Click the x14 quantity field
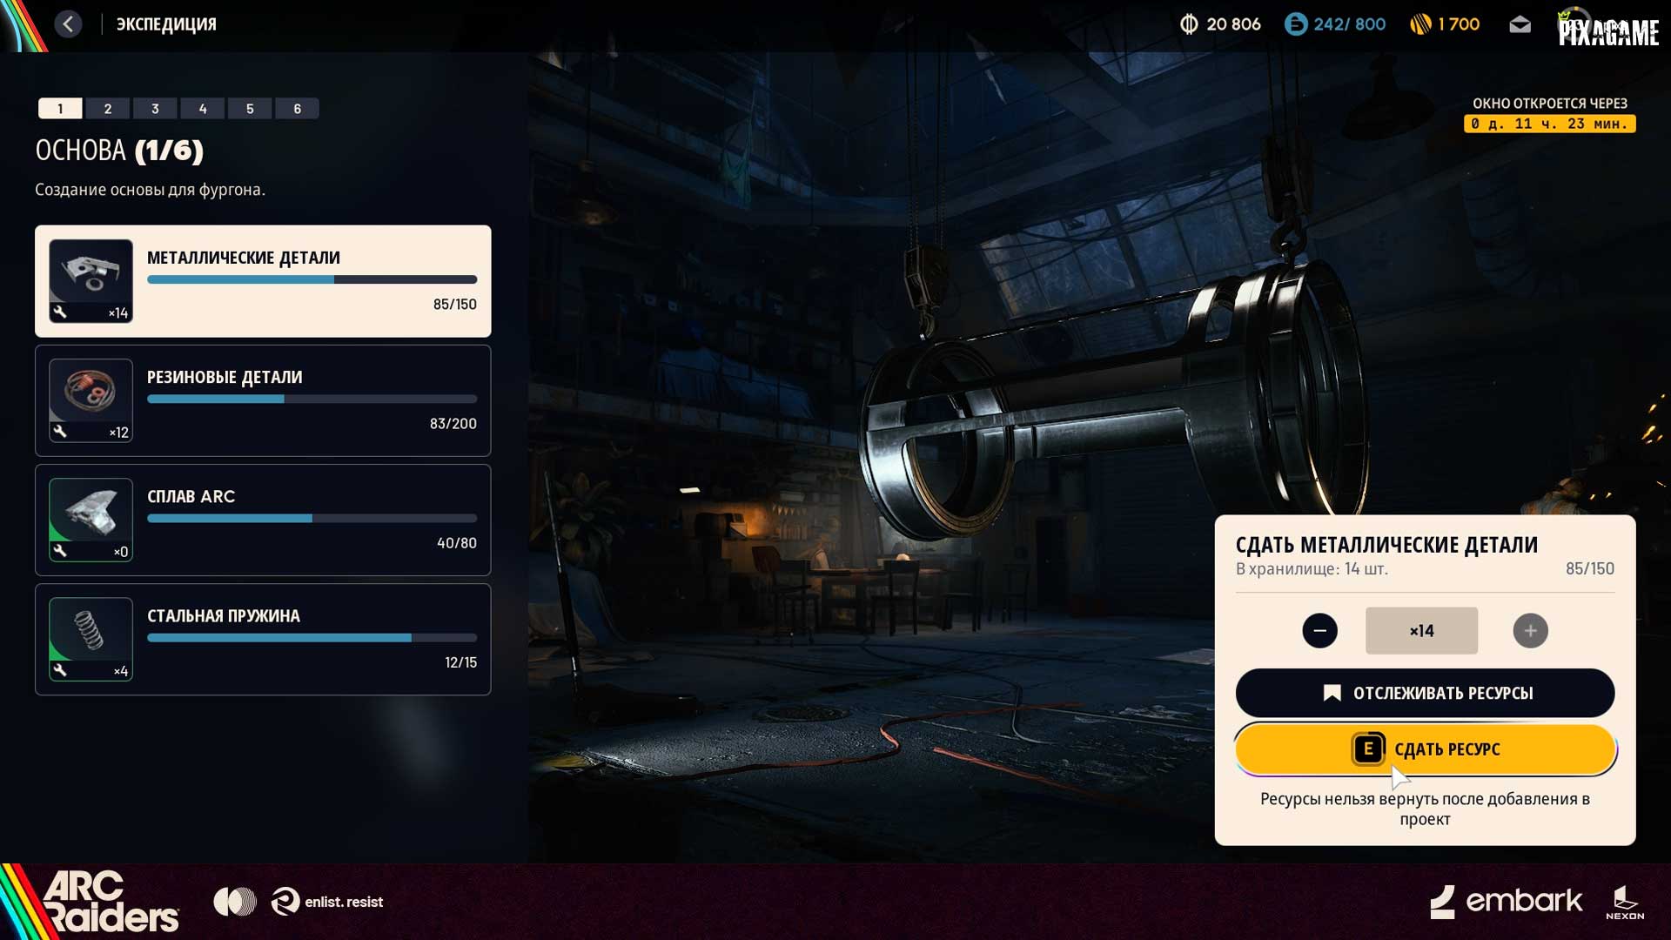 pyautogui.click(x=1421, y=630)
